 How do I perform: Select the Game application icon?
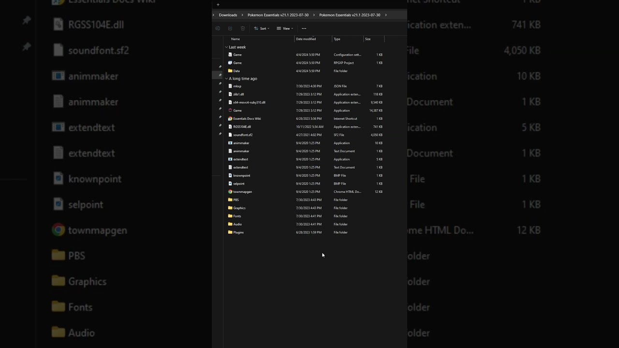point(230,111)
